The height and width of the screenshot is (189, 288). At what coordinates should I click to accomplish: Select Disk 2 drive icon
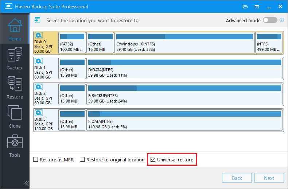coord(39,87)
